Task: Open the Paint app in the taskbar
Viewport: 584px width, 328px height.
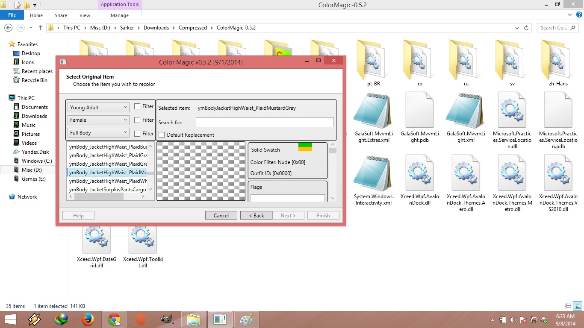Action: coord(246,319)
